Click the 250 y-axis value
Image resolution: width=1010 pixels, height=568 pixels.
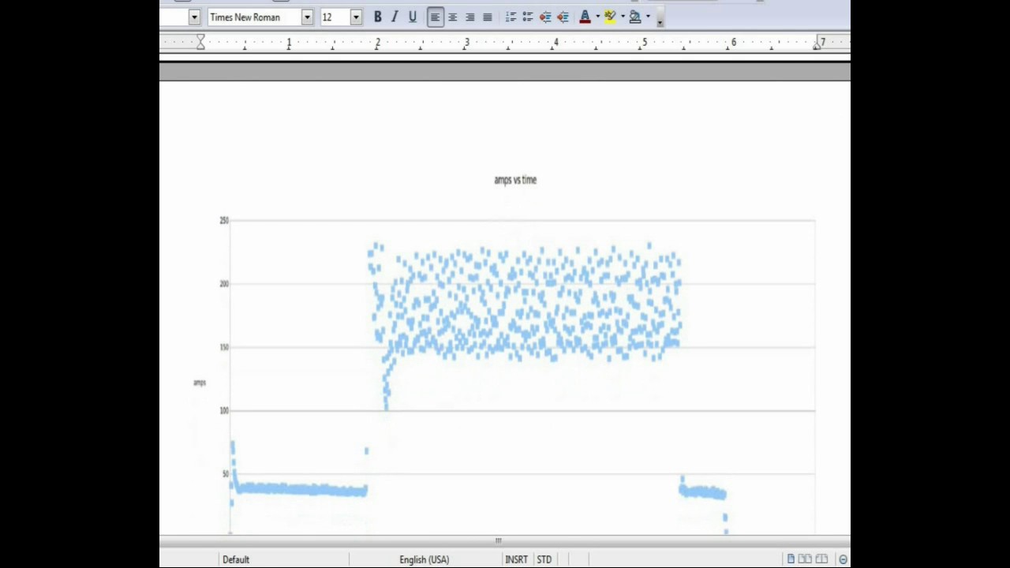[x=224, y=220]
